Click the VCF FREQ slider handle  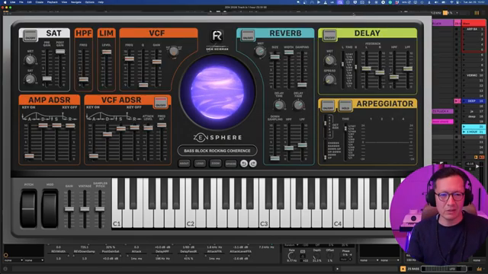[x=130, y=59]
